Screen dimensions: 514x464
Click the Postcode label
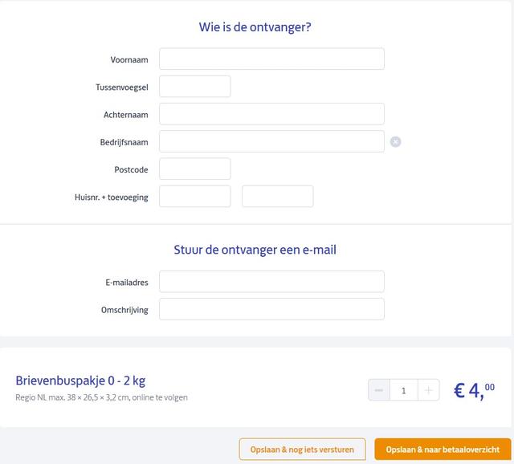pyautogui.click(x=131, y=170)
